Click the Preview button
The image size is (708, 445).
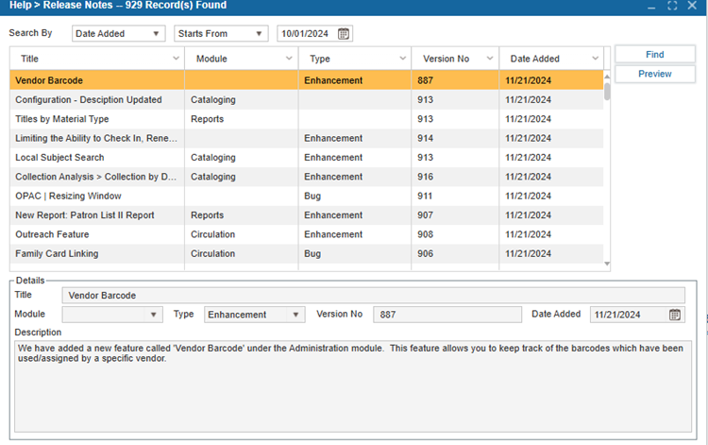pos(655,74)
